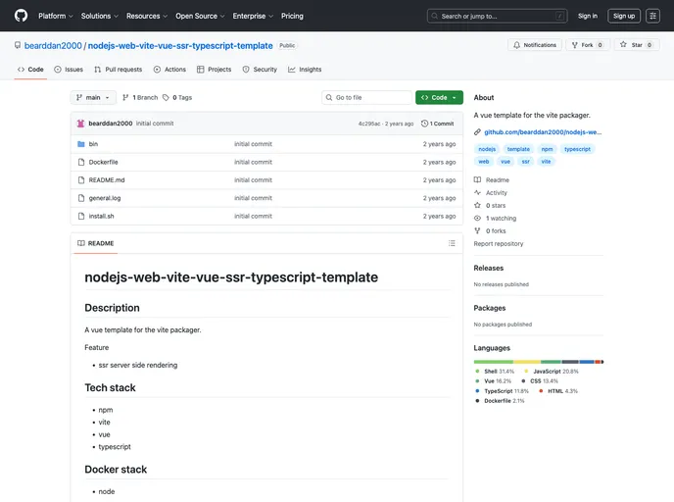This screenshot has height=502, width=674.
Task: Click the Languages color bar
Action: point(538,361)
